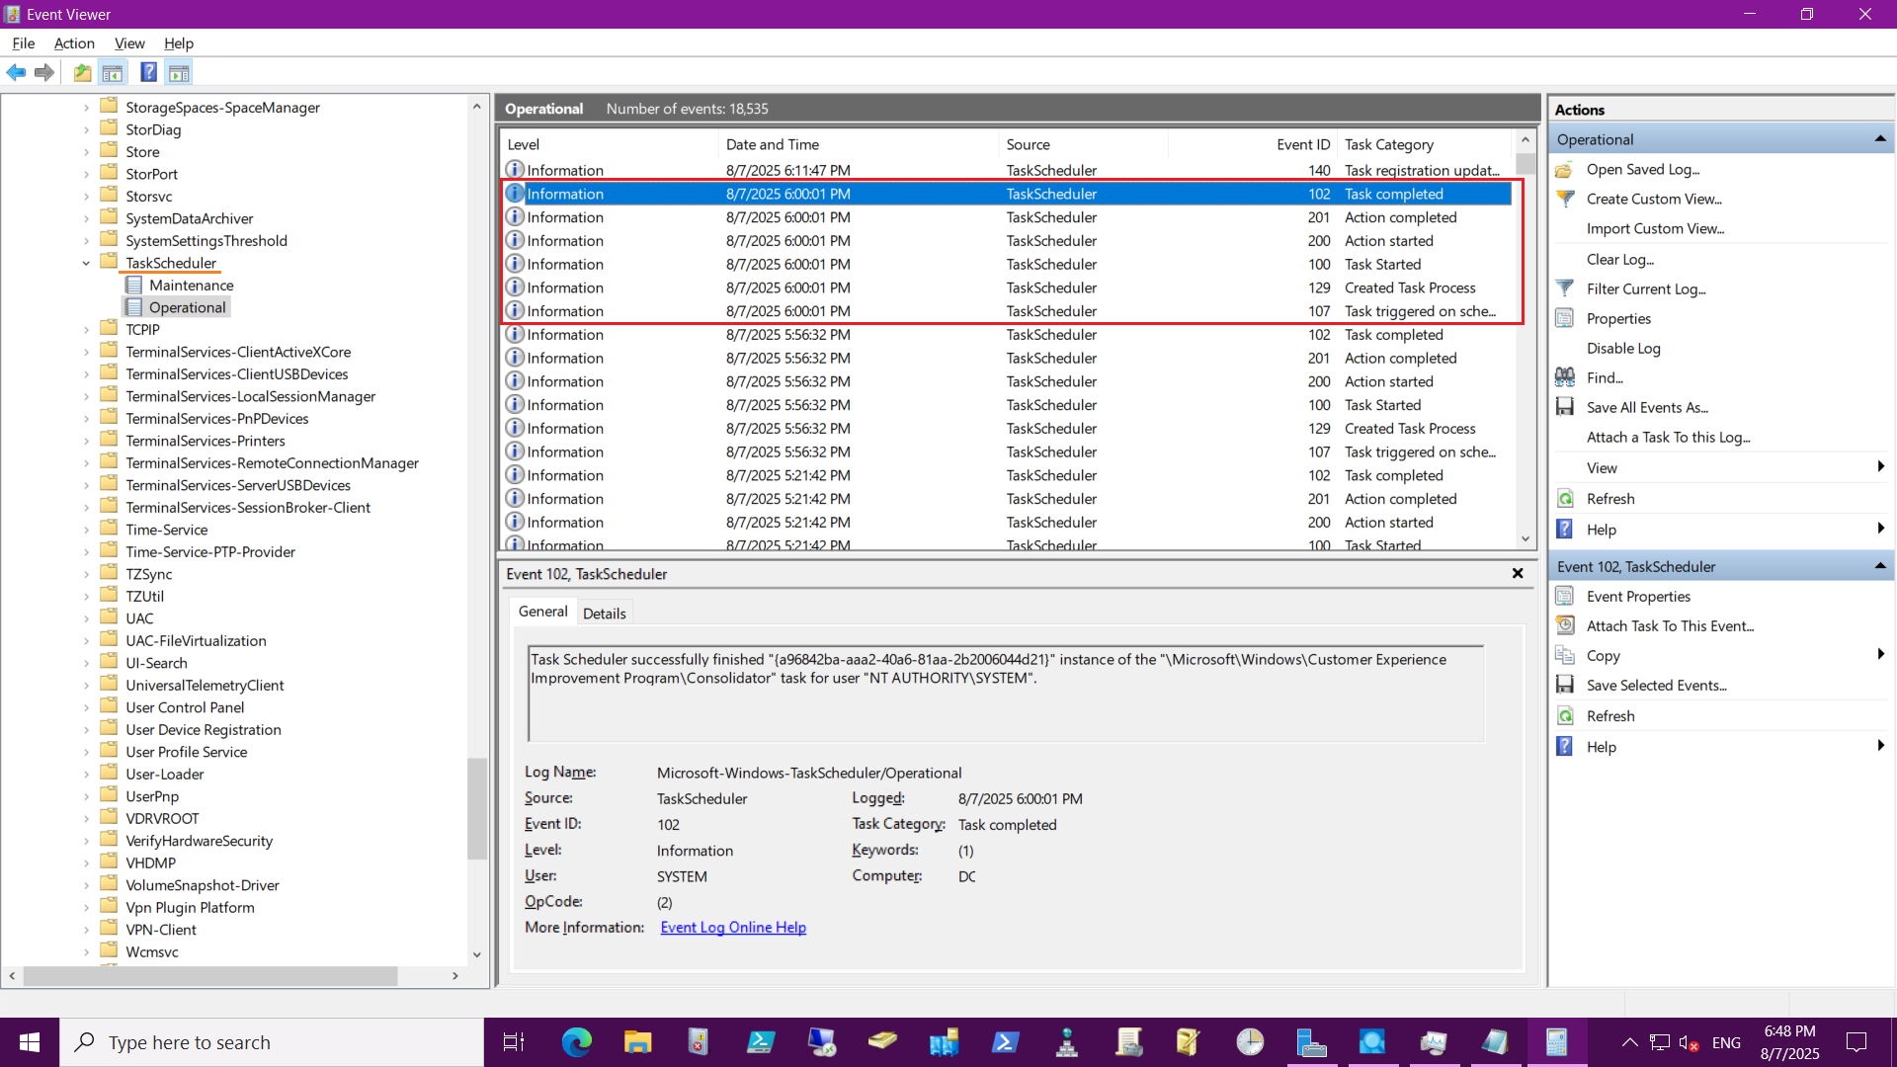Switch to the Details tab

tap(604, 614)
